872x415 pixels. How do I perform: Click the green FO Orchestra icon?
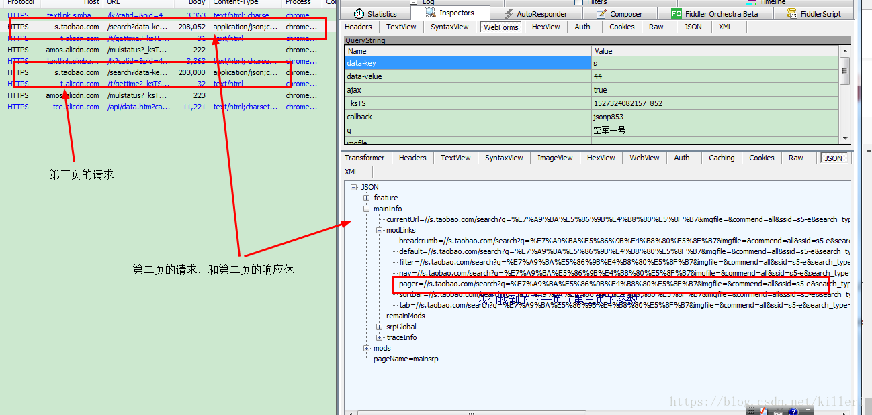click(677, 13)
